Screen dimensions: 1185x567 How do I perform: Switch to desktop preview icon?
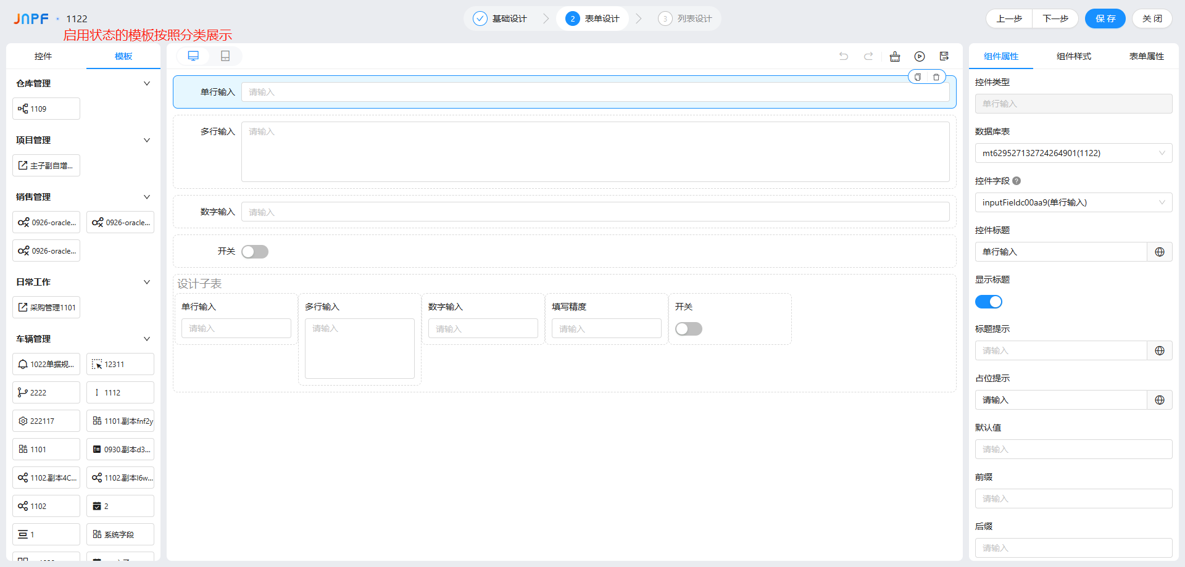(193, 56)
